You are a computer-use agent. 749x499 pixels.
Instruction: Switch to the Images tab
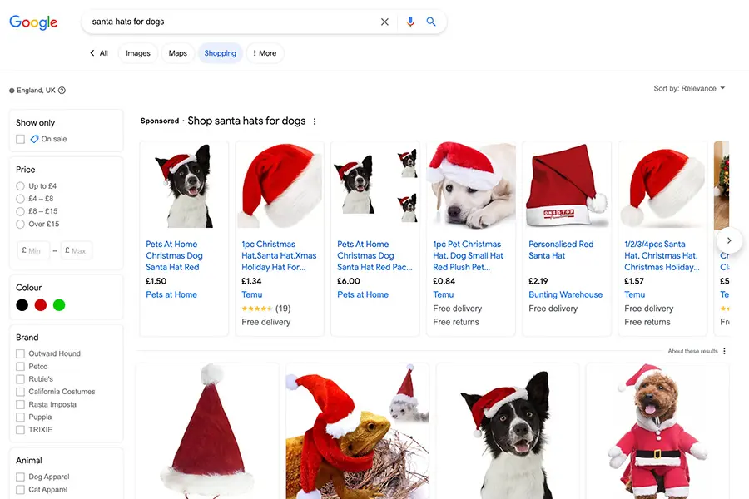(x=137, y=52)
